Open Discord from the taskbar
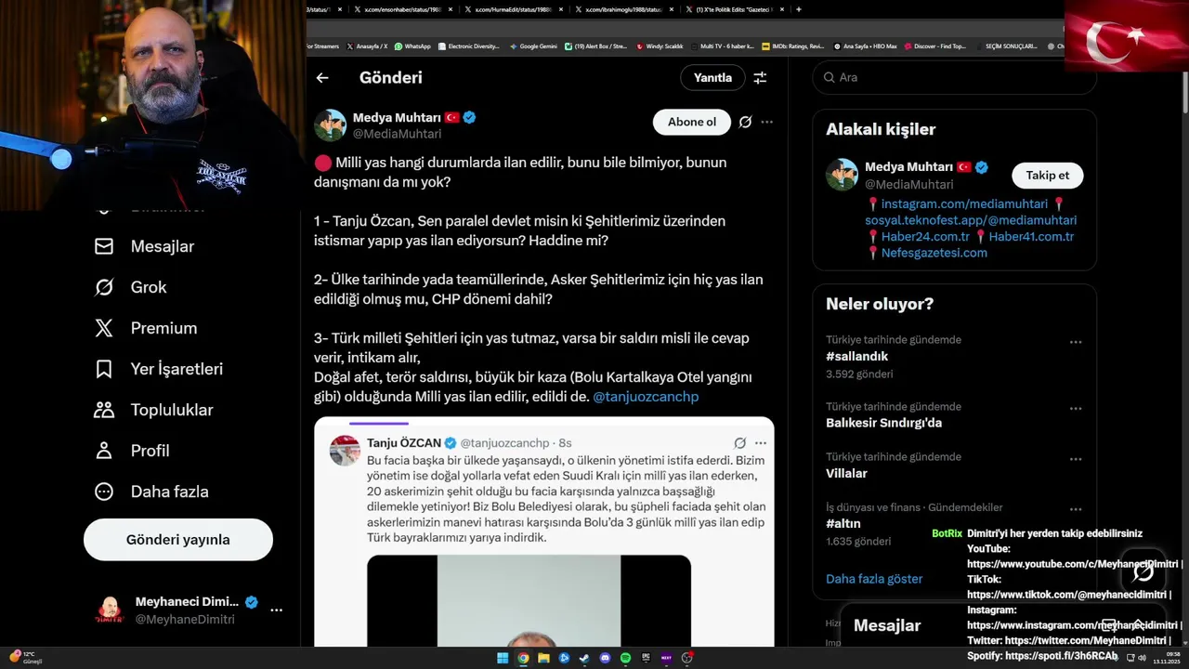Viewport: 1189px width, 669px height. click(605, 658)
